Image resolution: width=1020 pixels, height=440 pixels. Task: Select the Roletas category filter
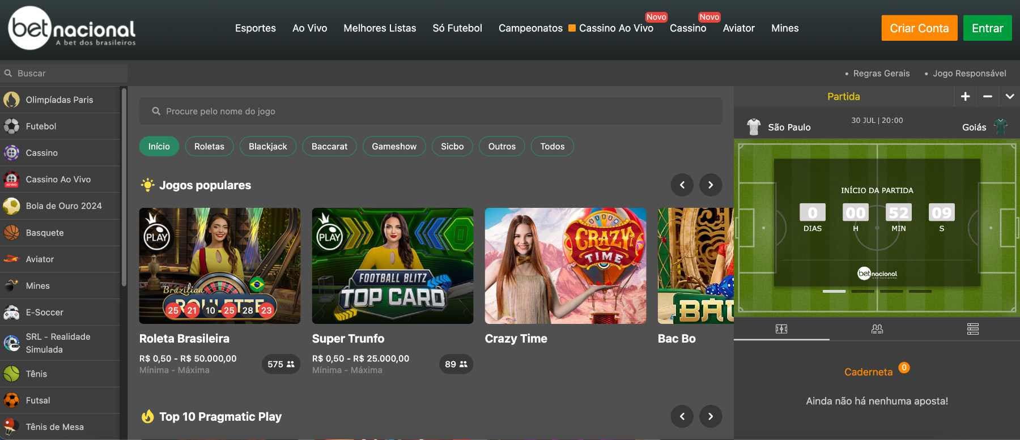point(209,146)
